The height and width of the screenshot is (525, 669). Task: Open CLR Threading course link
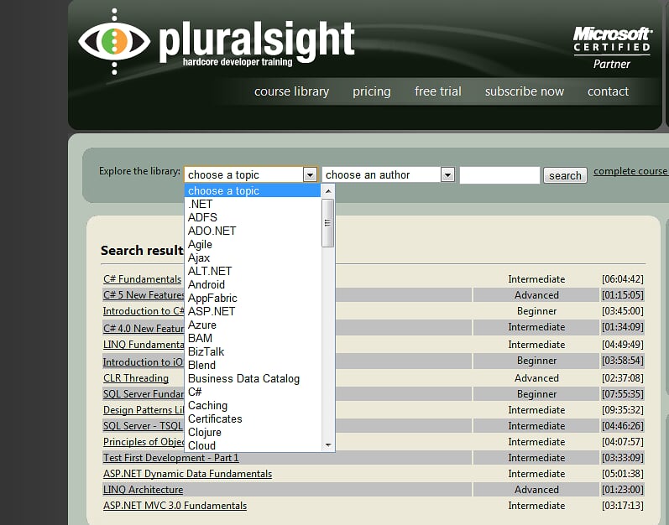click(136, 378)
